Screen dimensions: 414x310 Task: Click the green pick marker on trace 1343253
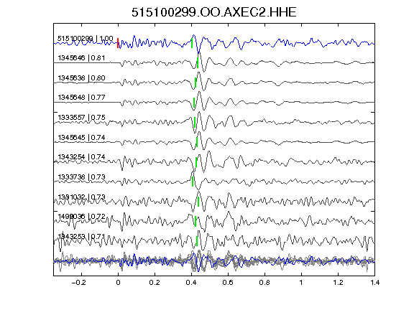coord(197,241)
